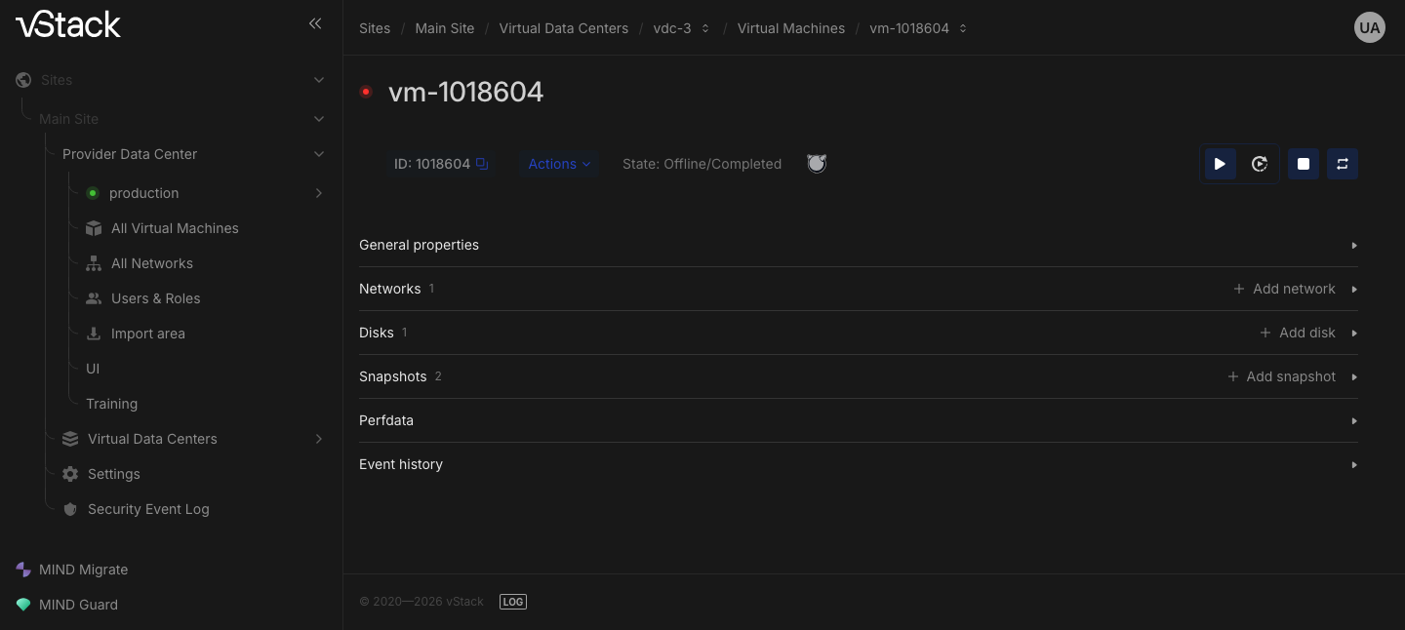This screenshot has width=1405, height=630.
Task: Collapse the Provider Data Center chevron
Action: click(319, 154)
